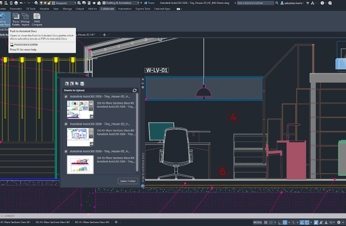
Task: Toggle ortho mode in status bar
Action: (280, 223)
